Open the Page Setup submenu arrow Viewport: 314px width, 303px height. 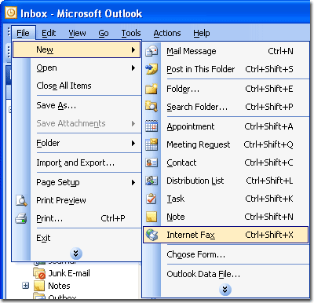(x=133, y=182)
